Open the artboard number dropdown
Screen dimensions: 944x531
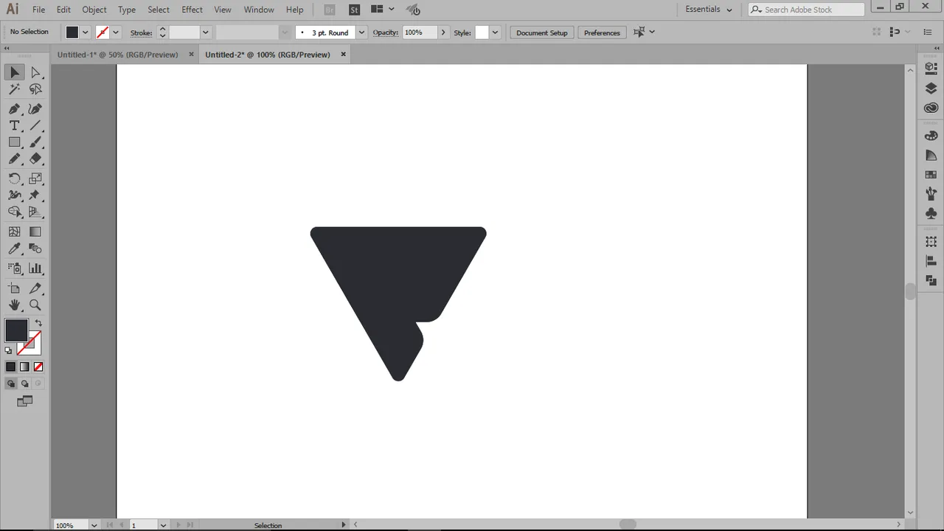click(x=163, y=525)
